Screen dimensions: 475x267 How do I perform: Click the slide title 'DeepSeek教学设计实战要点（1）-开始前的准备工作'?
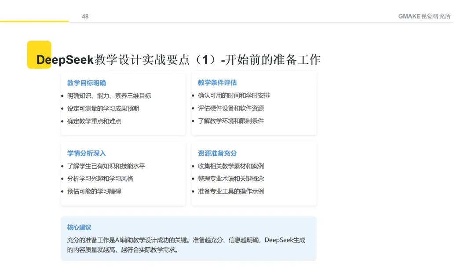[x=179, y=60]
